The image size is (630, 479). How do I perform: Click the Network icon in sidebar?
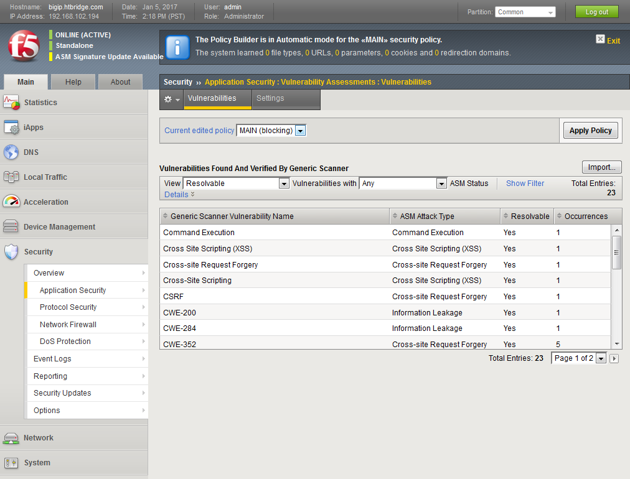[12, 438]
